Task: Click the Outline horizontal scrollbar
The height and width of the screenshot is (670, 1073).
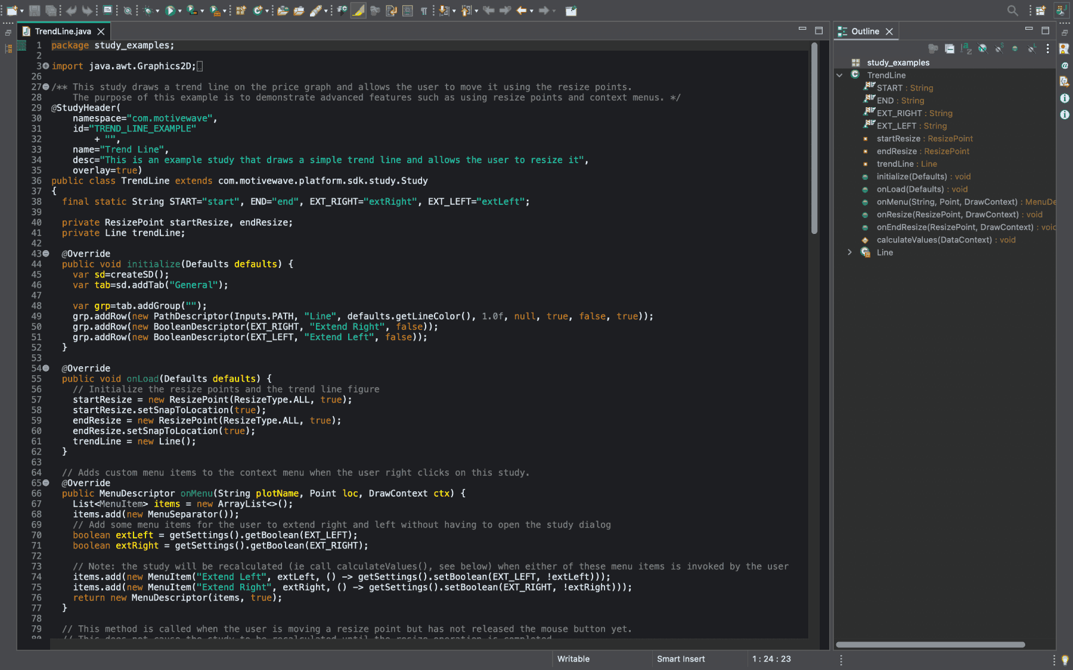Action: (930, 644)
